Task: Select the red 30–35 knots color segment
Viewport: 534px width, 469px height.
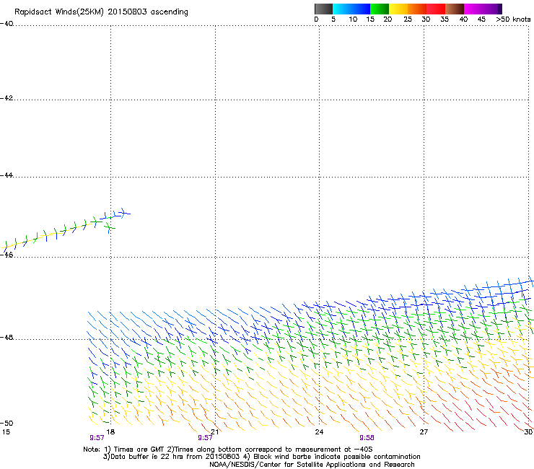Action: [436, 9]
